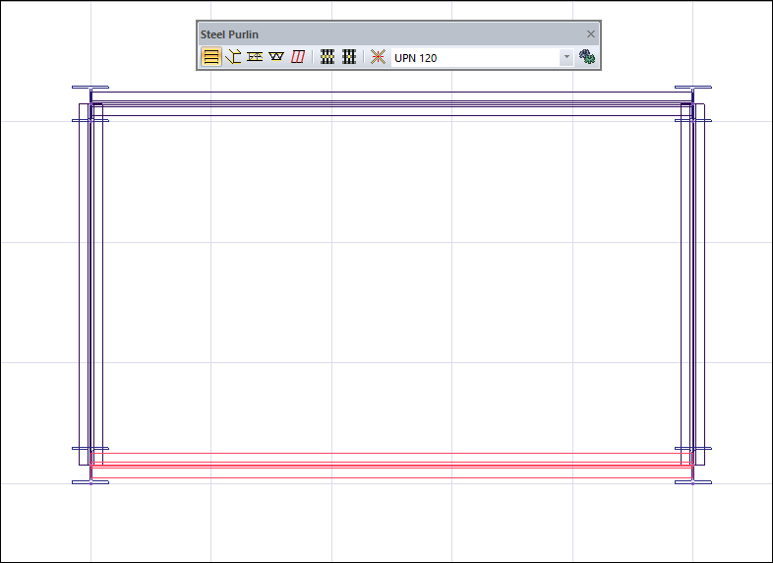Click the red slanted purlin icon
The height and width of the screenshot is (563, 773).
pos(298,57)
